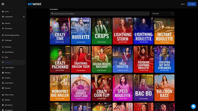Click the Log In link
Screen dimensions: 198x111
click(x=183, y=4)
